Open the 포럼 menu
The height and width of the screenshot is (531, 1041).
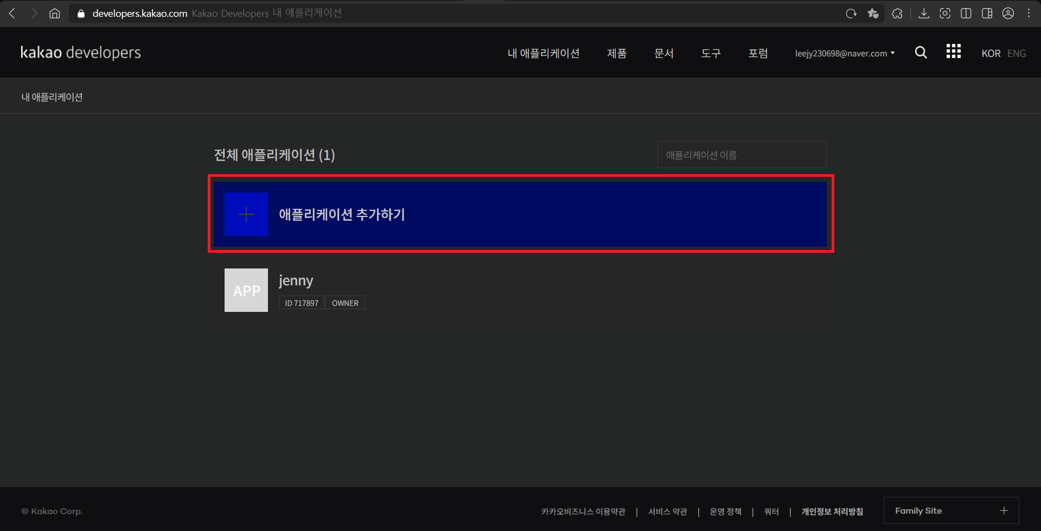[758, 53]
